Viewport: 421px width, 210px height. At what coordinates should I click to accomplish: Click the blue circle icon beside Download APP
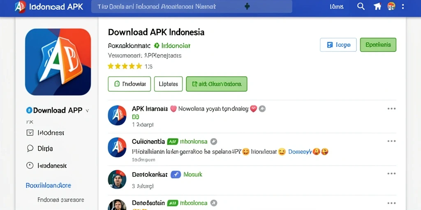29,110
